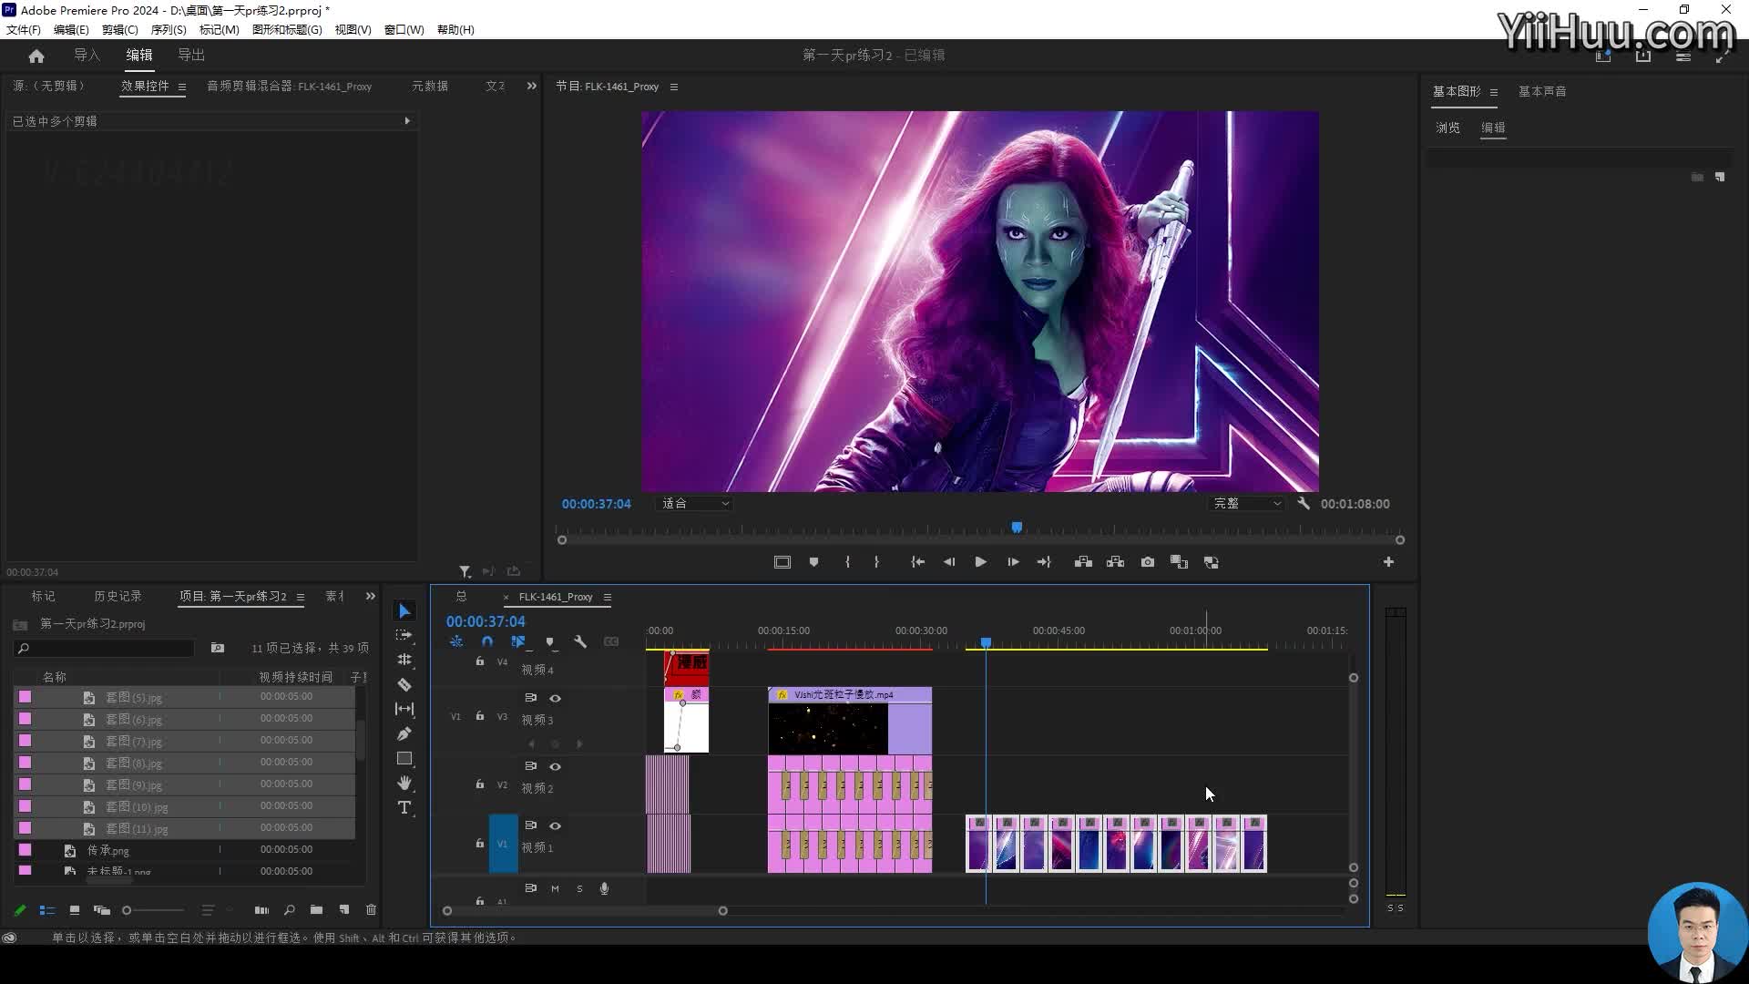Screen dimensions: 1749x984
Task: Select the Slip tool
Action: coord(404,709)
